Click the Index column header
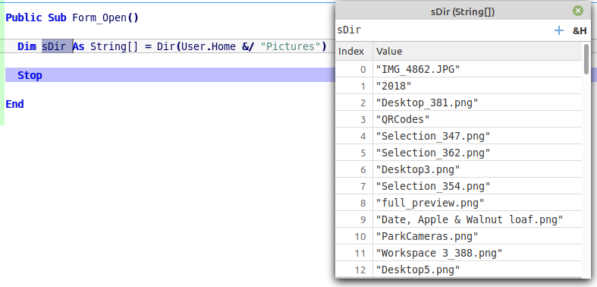 [x=353, y=51]
